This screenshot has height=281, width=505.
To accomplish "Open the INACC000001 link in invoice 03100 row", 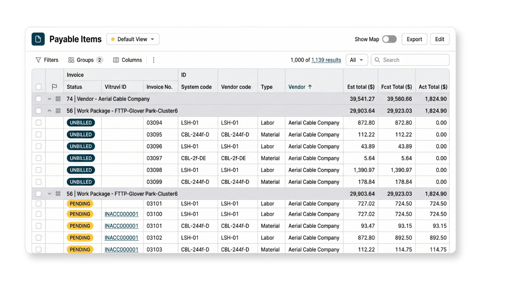I will (122, 214).
